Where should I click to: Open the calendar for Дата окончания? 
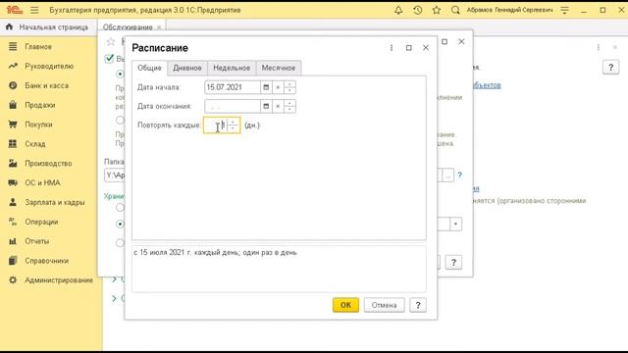(x=266, y=106)
